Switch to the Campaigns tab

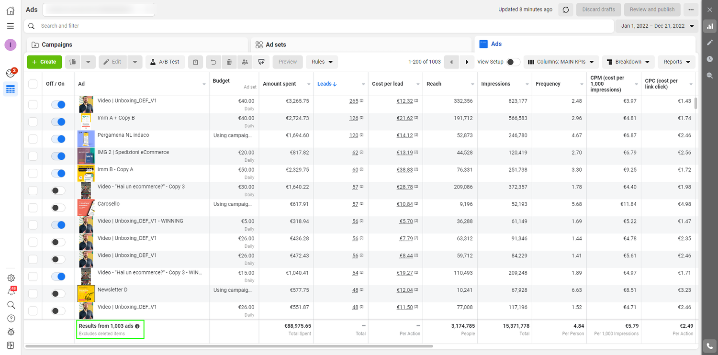coord(138,44)
